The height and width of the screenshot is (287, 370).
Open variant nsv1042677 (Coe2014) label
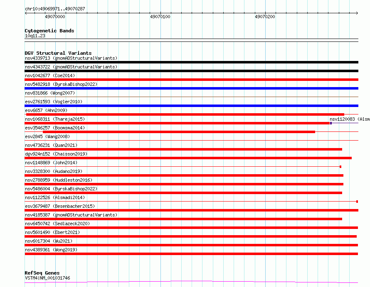50,75
